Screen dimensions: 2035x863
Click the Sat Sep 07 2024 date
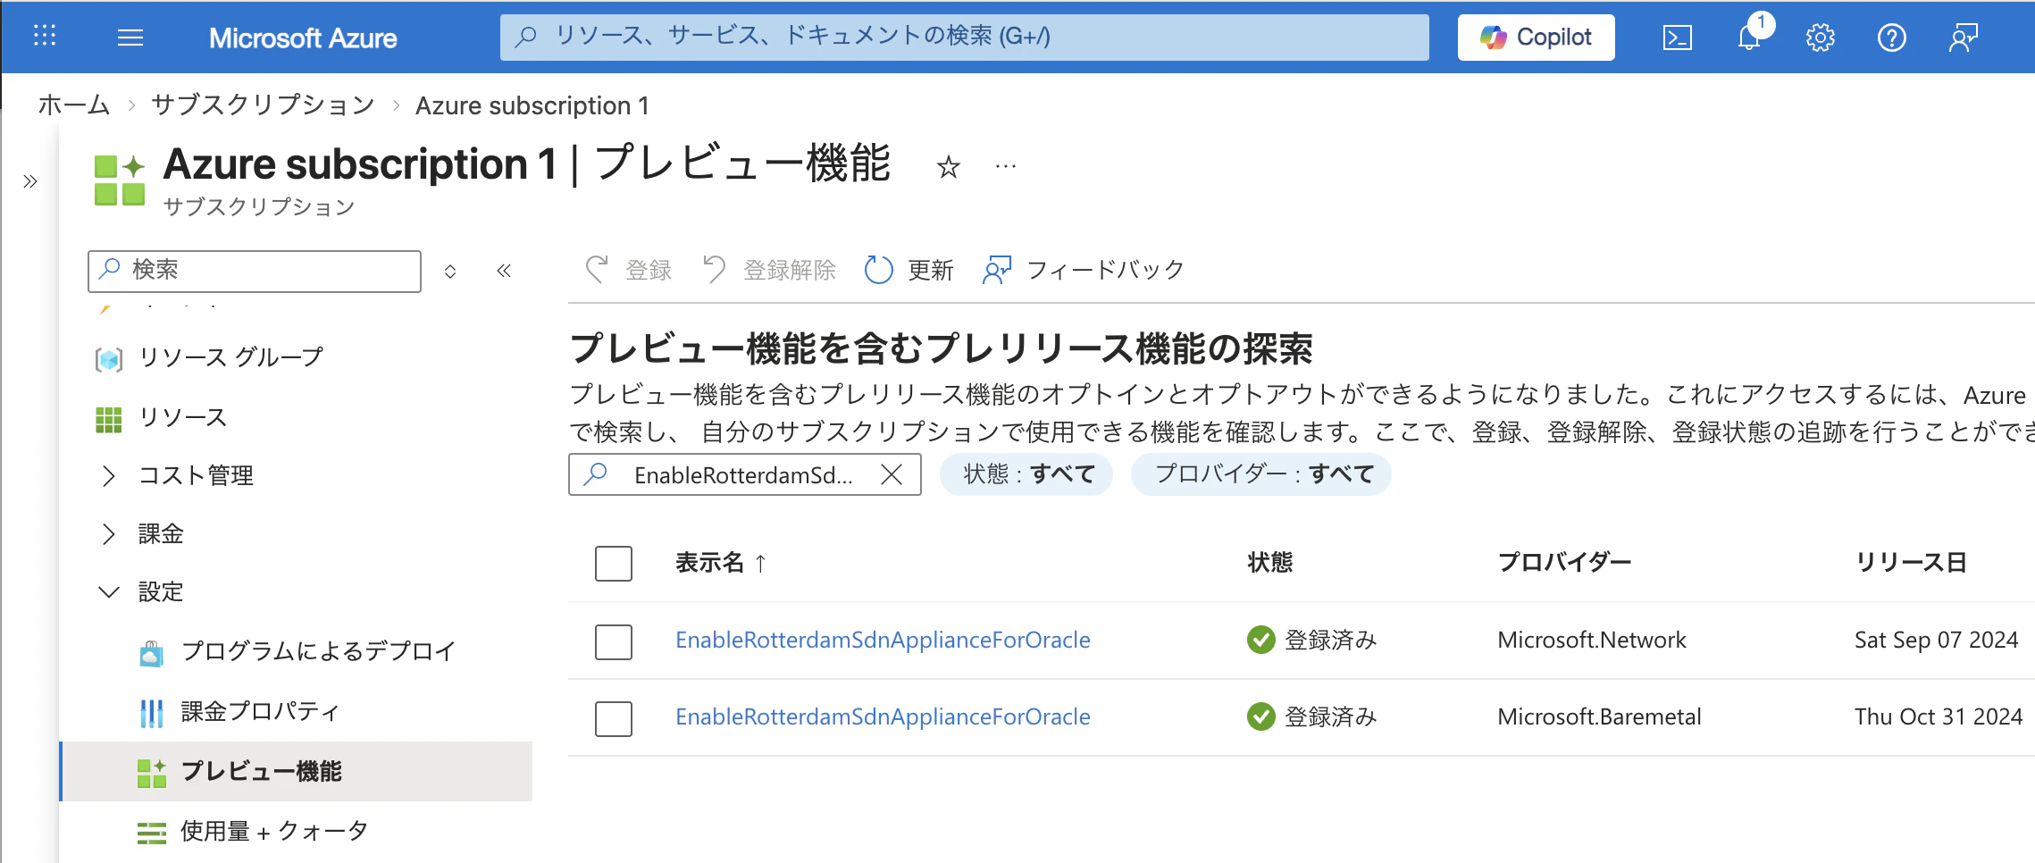(x=1937, y=641)
